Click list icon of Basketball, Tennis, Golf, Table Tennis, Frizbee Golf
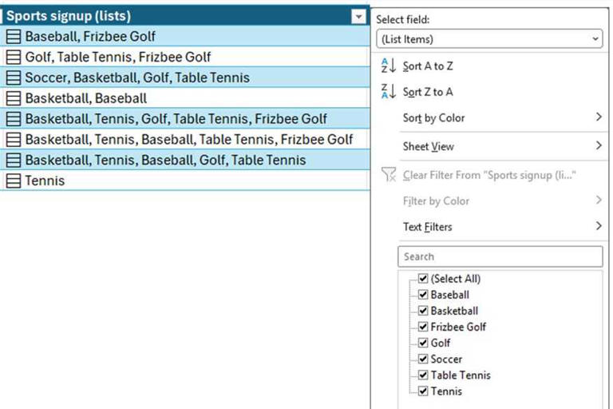The height and width of the screenshot is (409, 613). pyautogui.click(x=14, y=119)
